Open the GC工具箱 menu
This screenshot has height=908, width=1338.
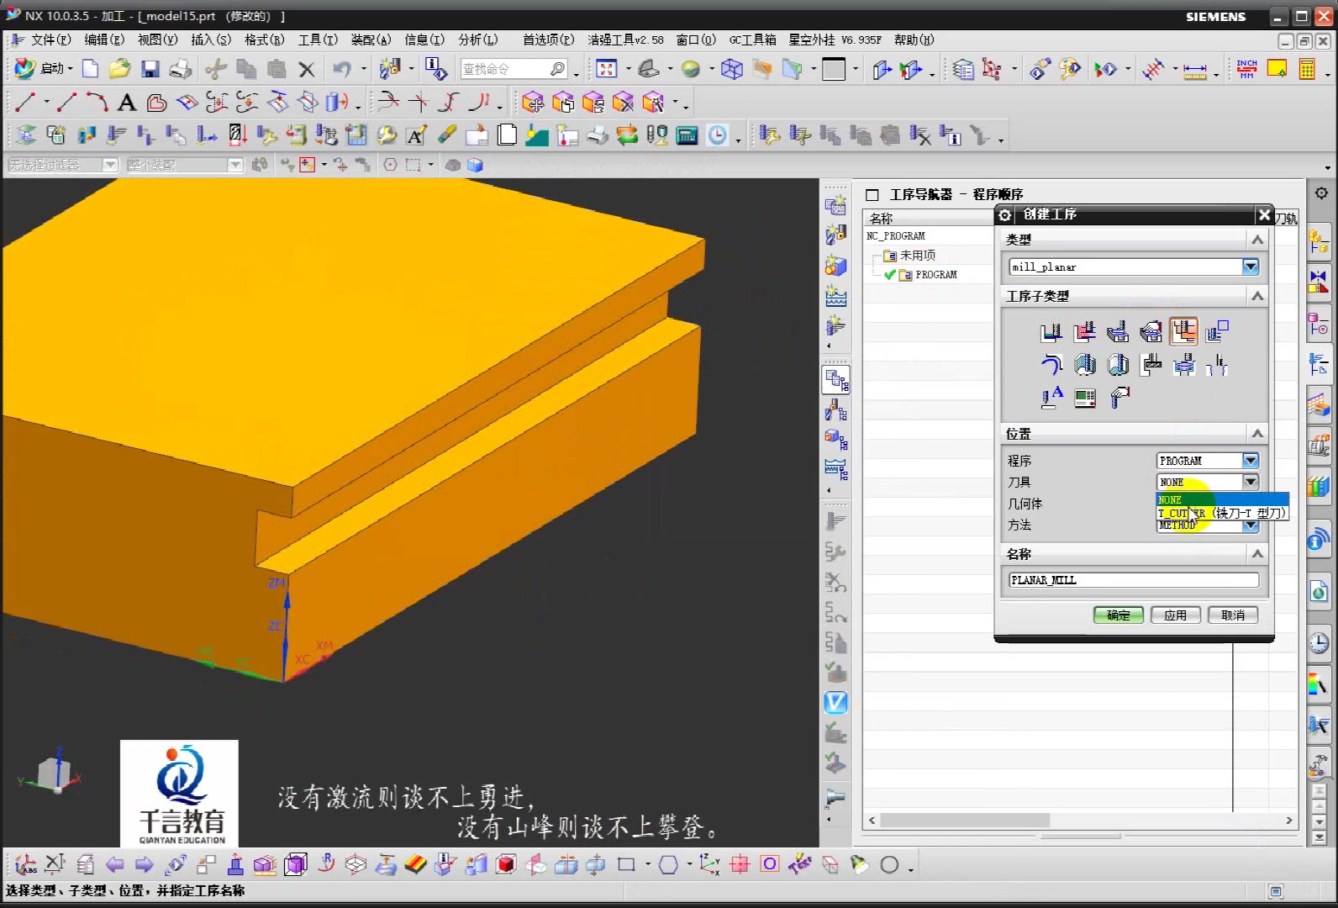click(x=753, y=40)
